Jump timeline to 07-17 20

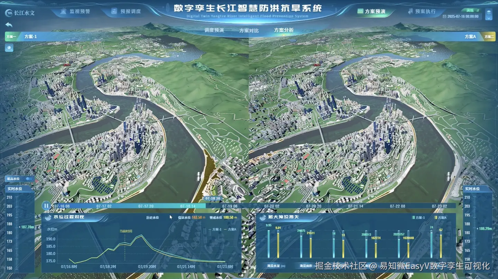click(x=146, y=206)
